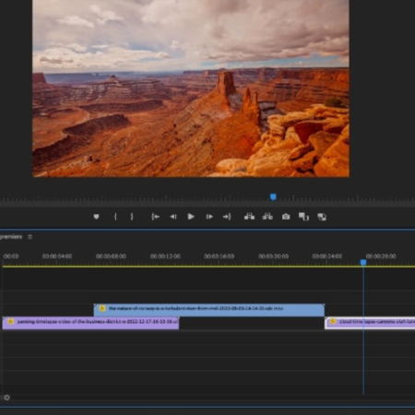
Task: Click the 00:00:16:00 timecode on ruler
Action: 219,256
